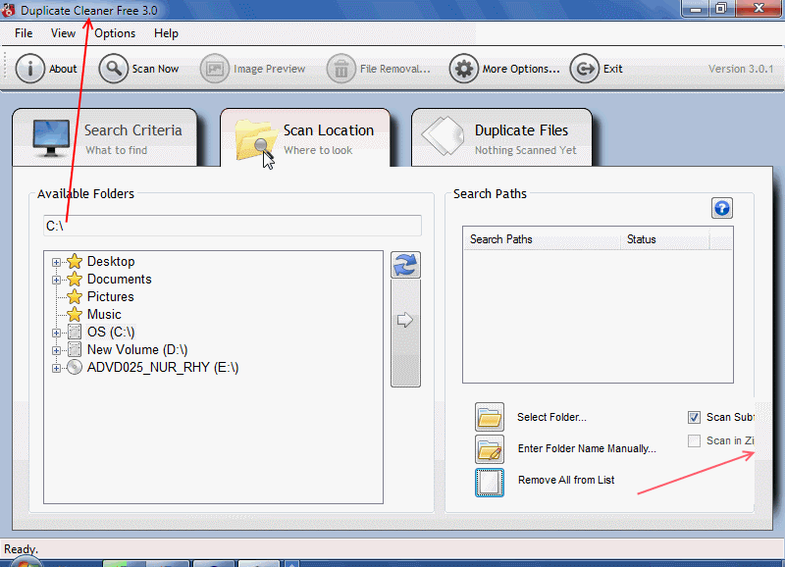Click the Status column header

point(665,239)
